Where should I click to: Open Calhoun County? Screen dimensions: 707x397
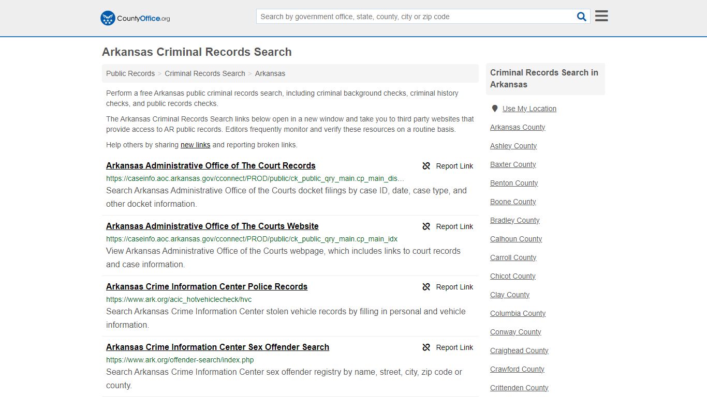516,239
